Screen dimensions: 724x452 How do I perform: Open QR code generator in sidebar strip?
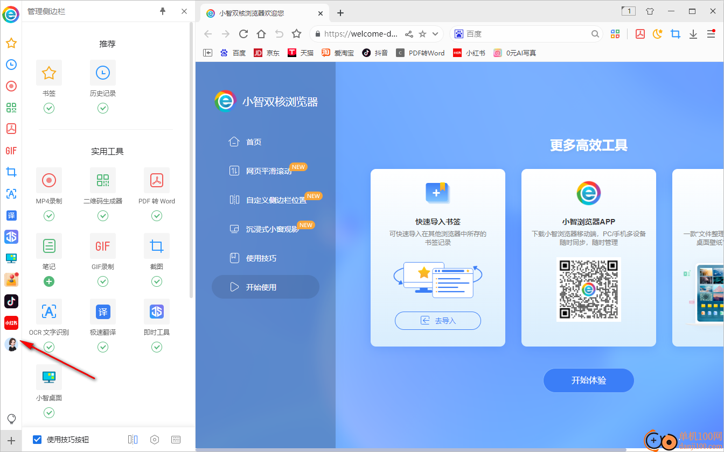tap(11, 108)
